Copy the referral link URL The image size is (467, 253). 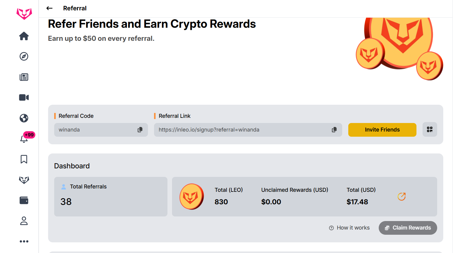coord(334,130)
